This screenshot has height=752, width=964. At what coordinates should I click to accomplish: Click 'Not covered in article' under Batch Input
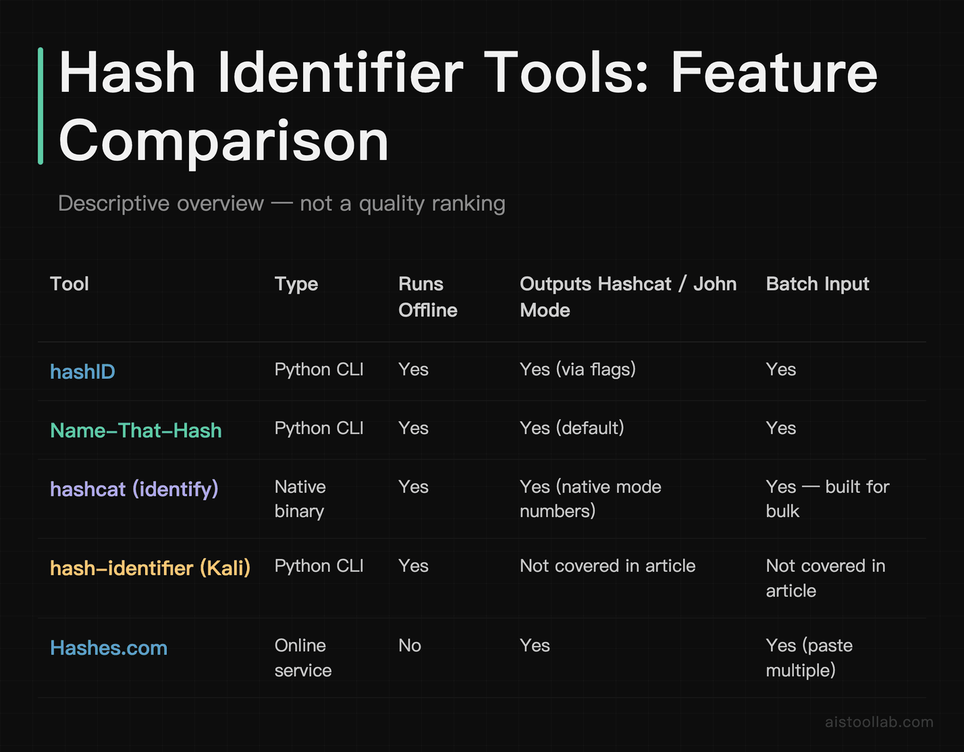[x=826, y=578]
